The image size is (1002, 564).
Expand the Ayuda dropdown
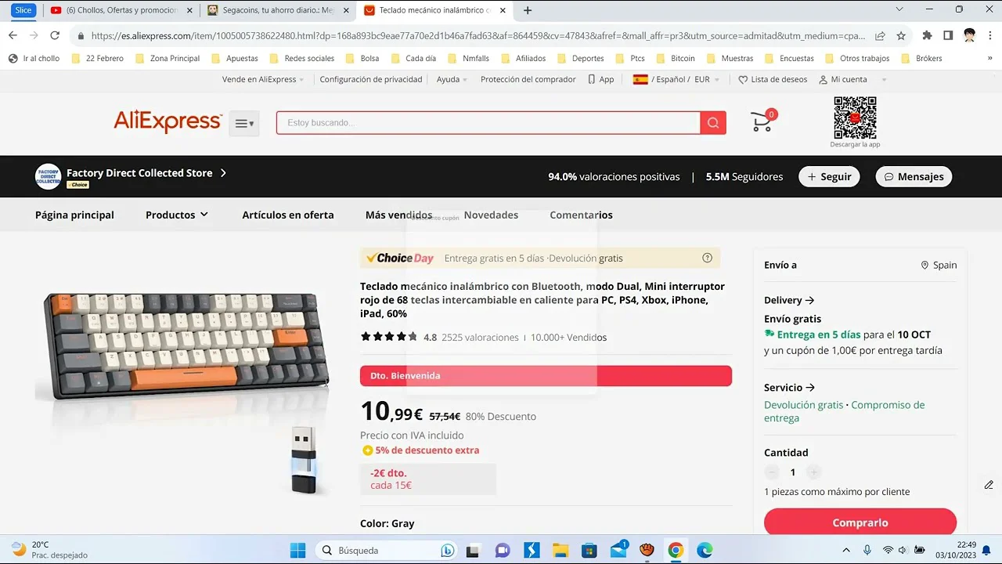tap(452, 79)
